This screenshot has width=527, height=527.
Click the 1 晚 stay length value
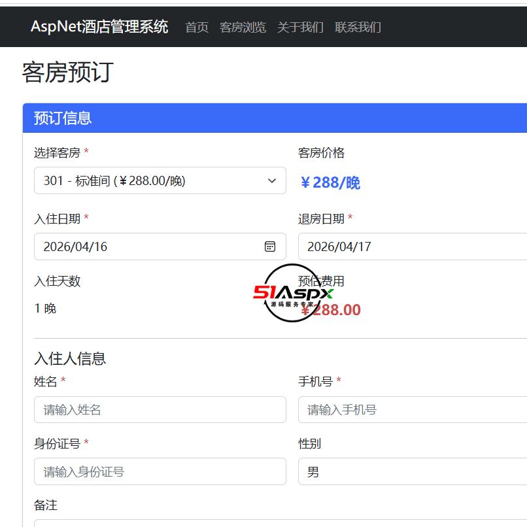pos(45,308)
